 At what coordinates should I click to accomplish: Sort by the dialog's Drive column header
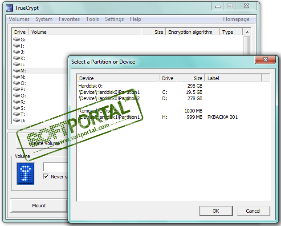(x=168, y=78)
